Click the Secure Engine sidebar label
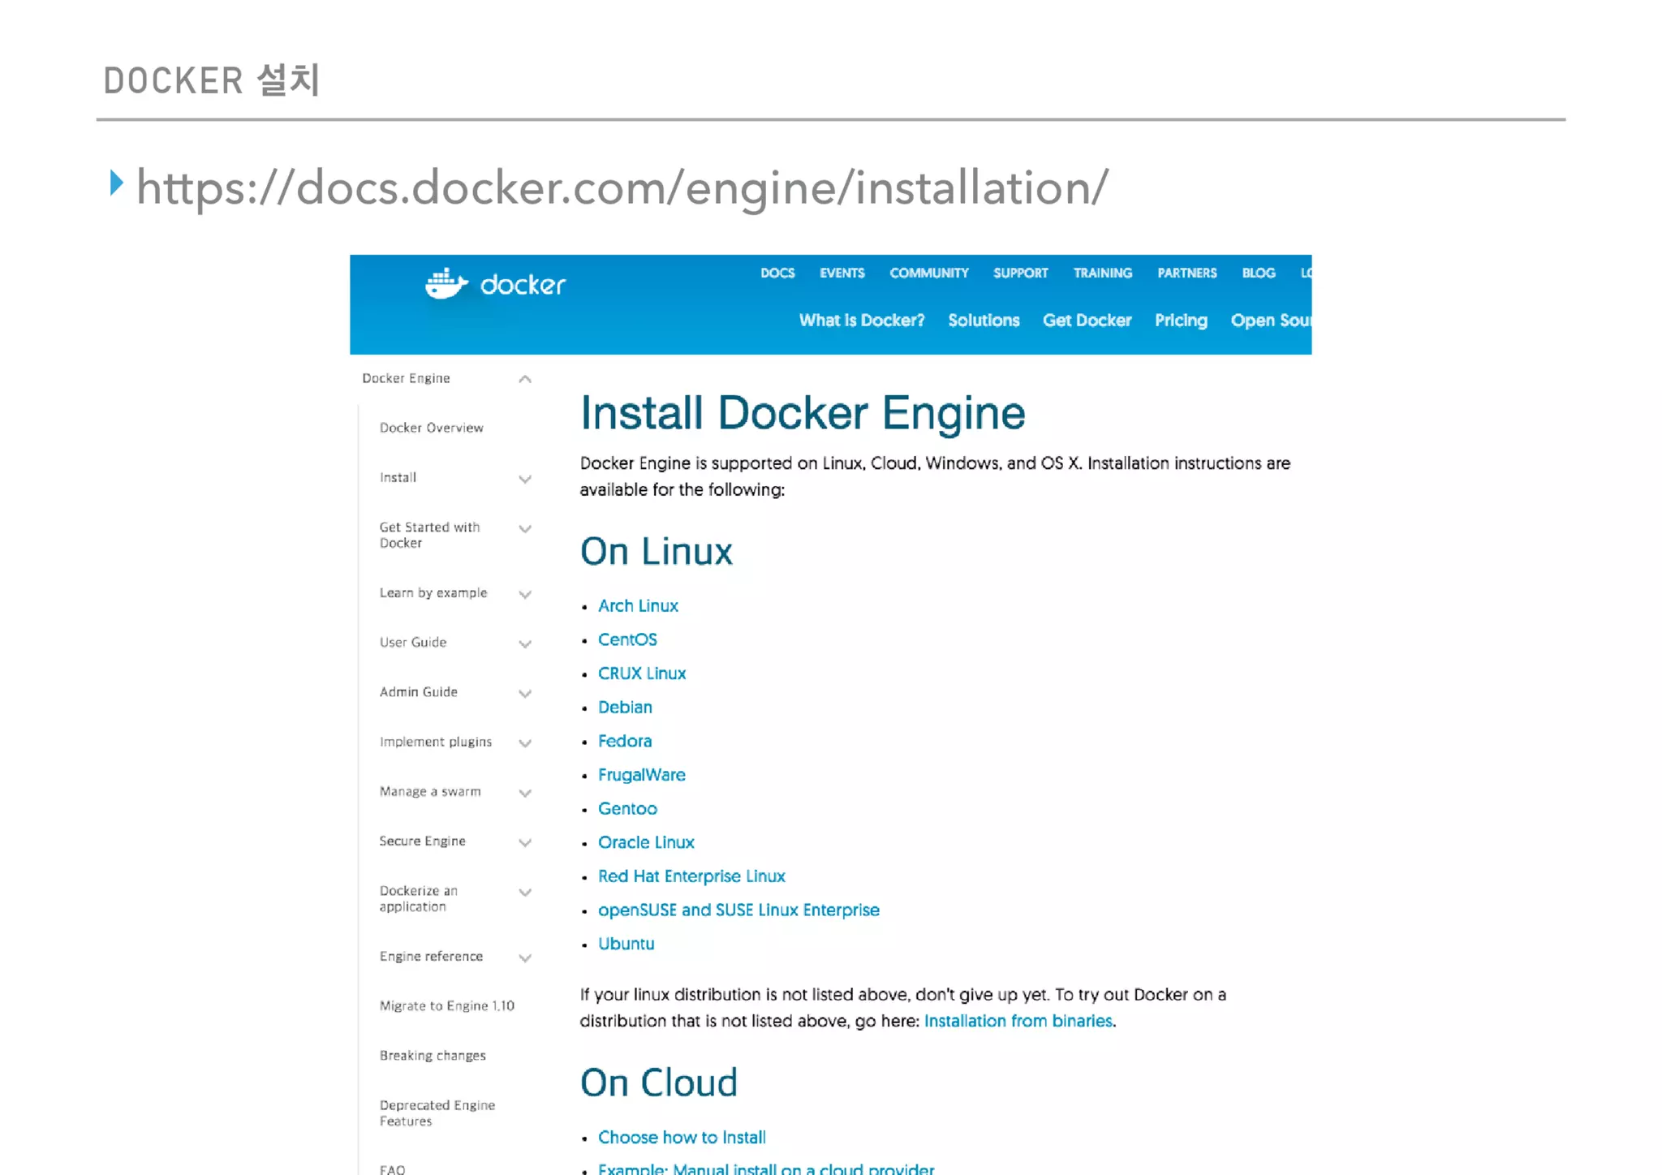This screenshot has height=1175, width=1662. (x=422, y=841)
